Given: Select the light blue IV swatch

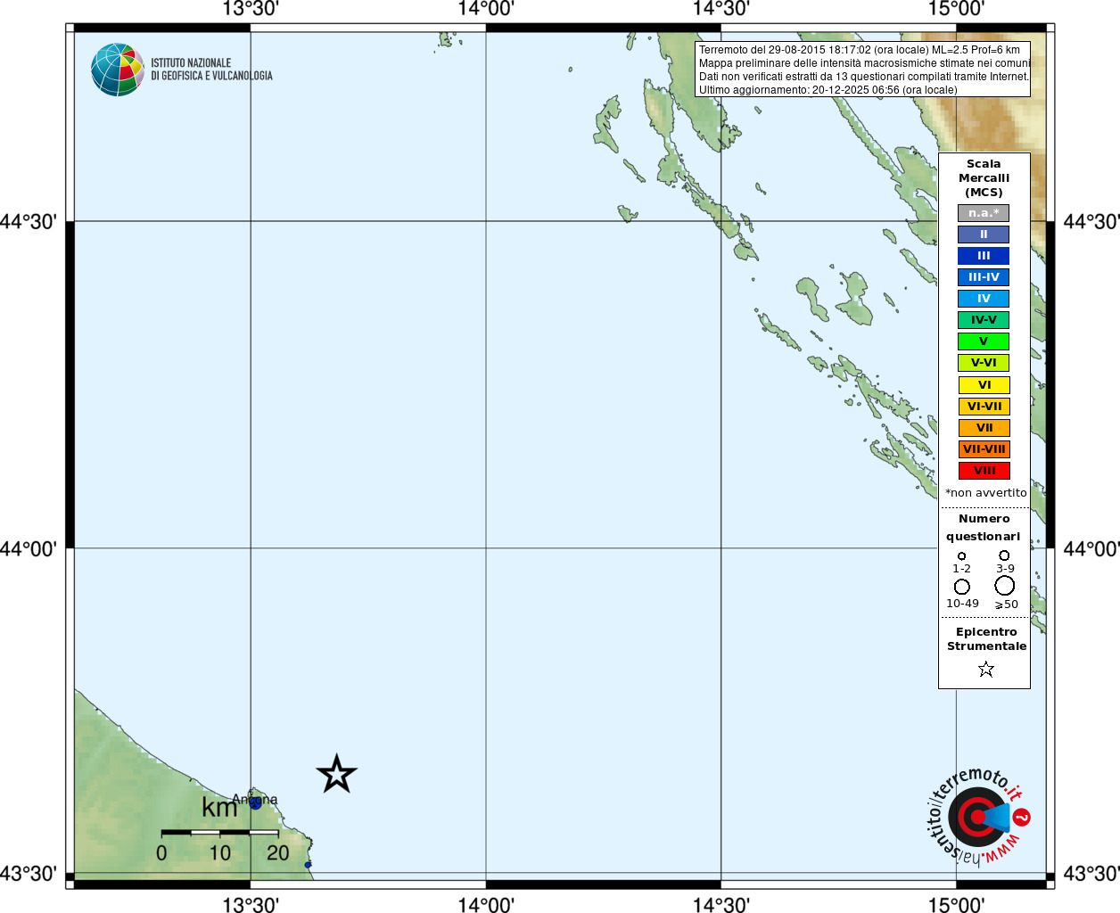Looking at the screenshot, I should point(984,299).
